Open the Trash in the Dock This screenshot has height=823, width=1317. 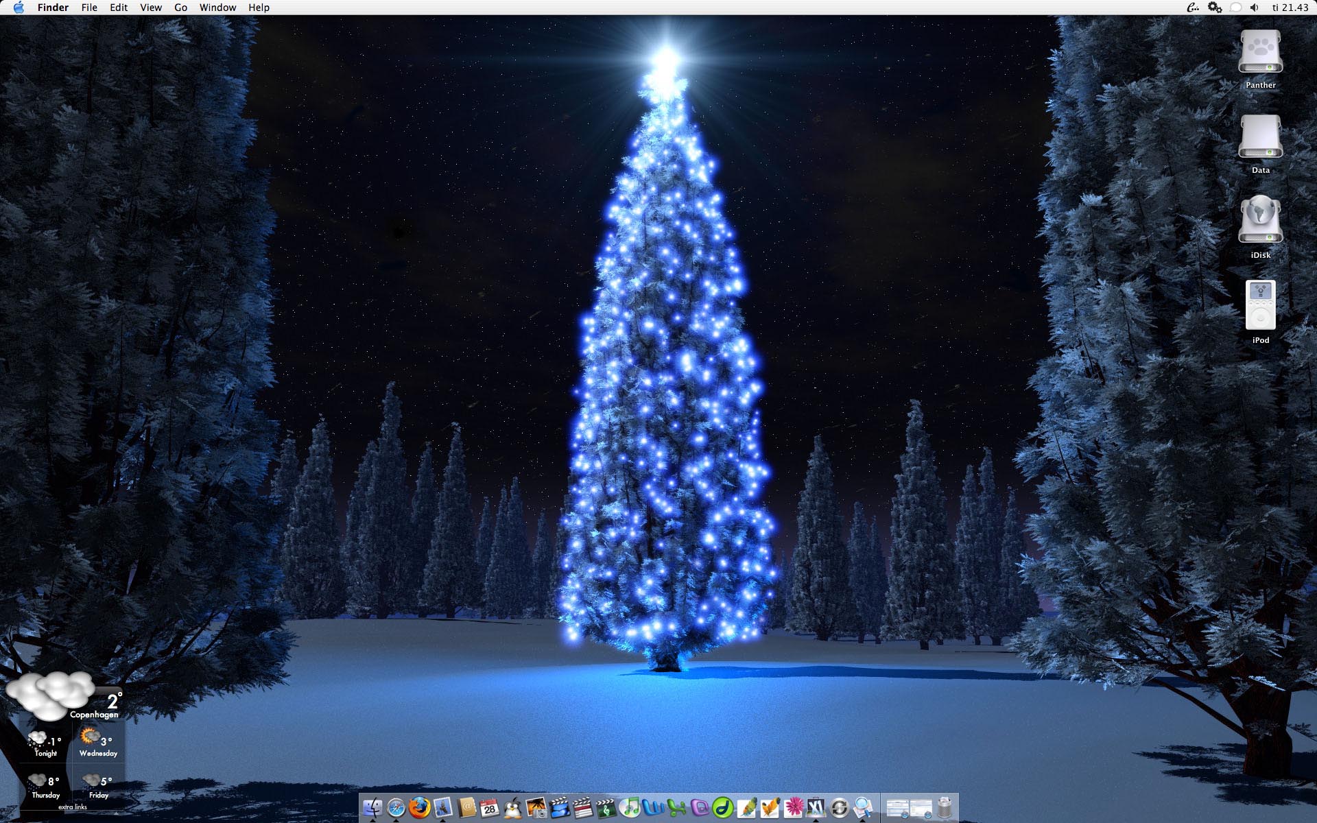click(945, 807)
